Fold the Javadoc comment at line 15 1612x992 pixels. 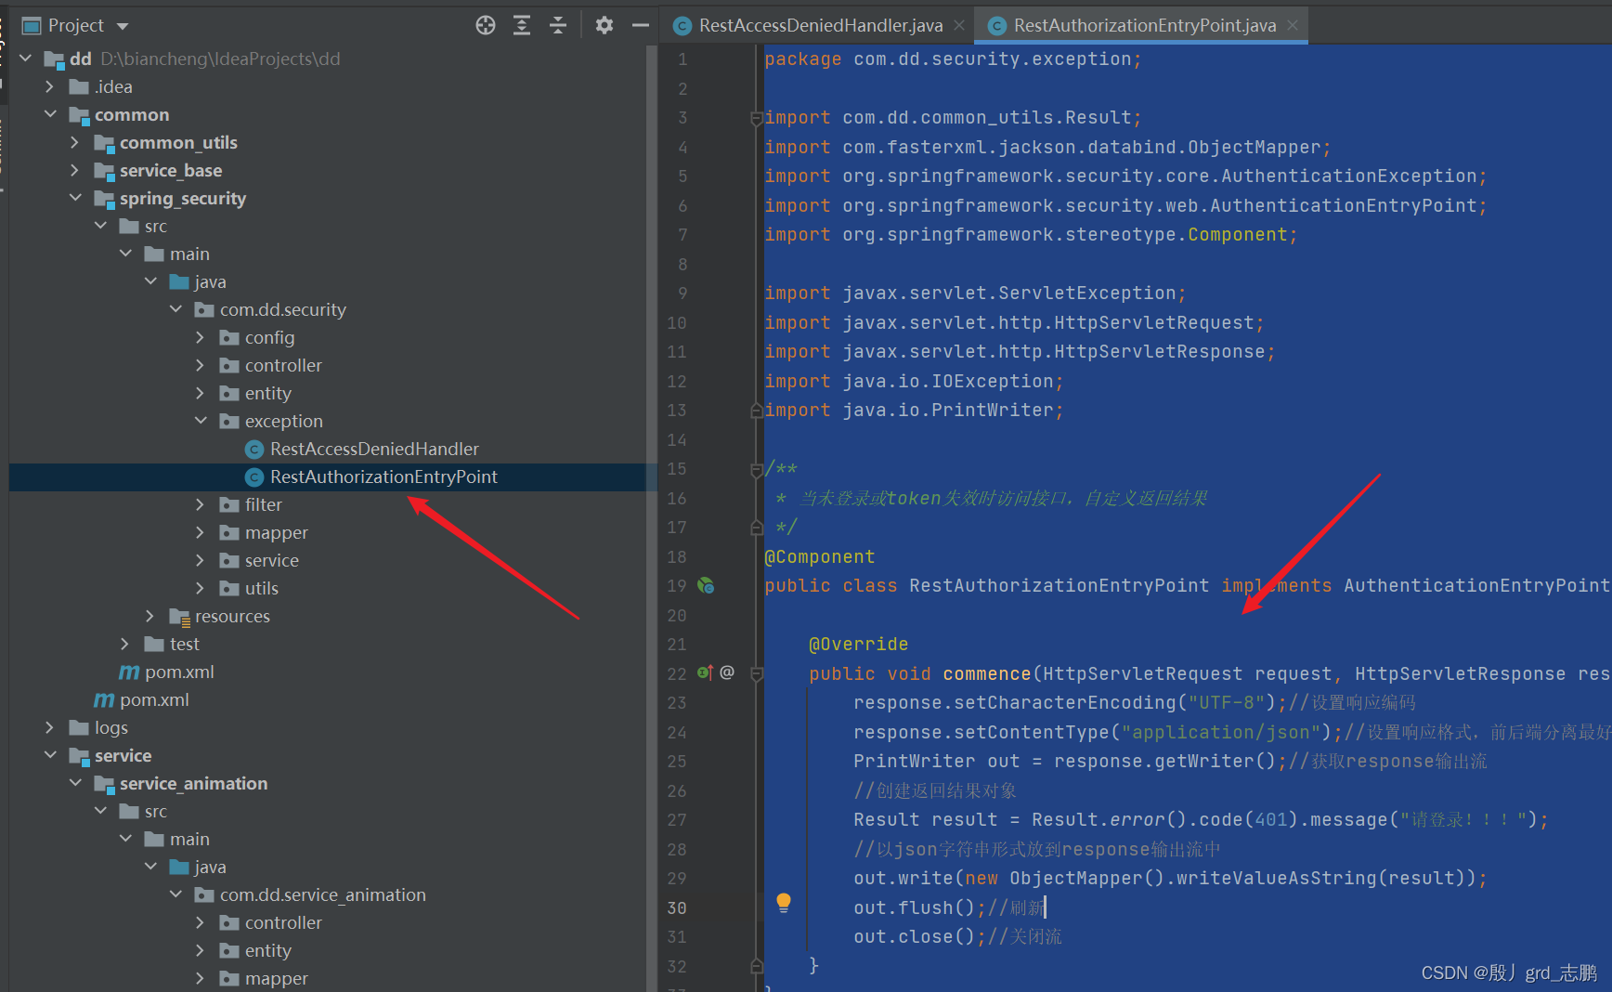[756, 470]
